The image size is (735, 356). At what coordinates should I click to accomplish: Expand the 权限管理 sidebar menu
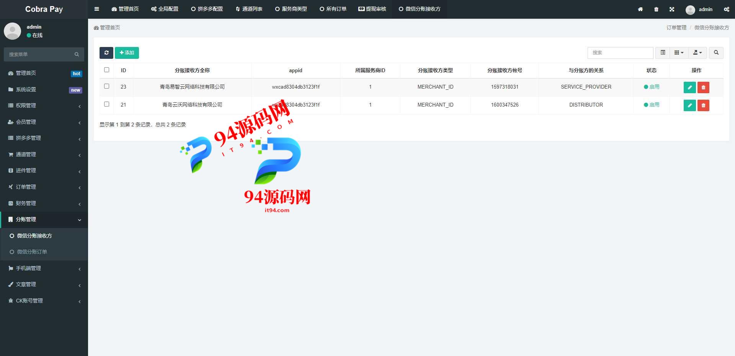pyautogui.click(x=44, y=106)
